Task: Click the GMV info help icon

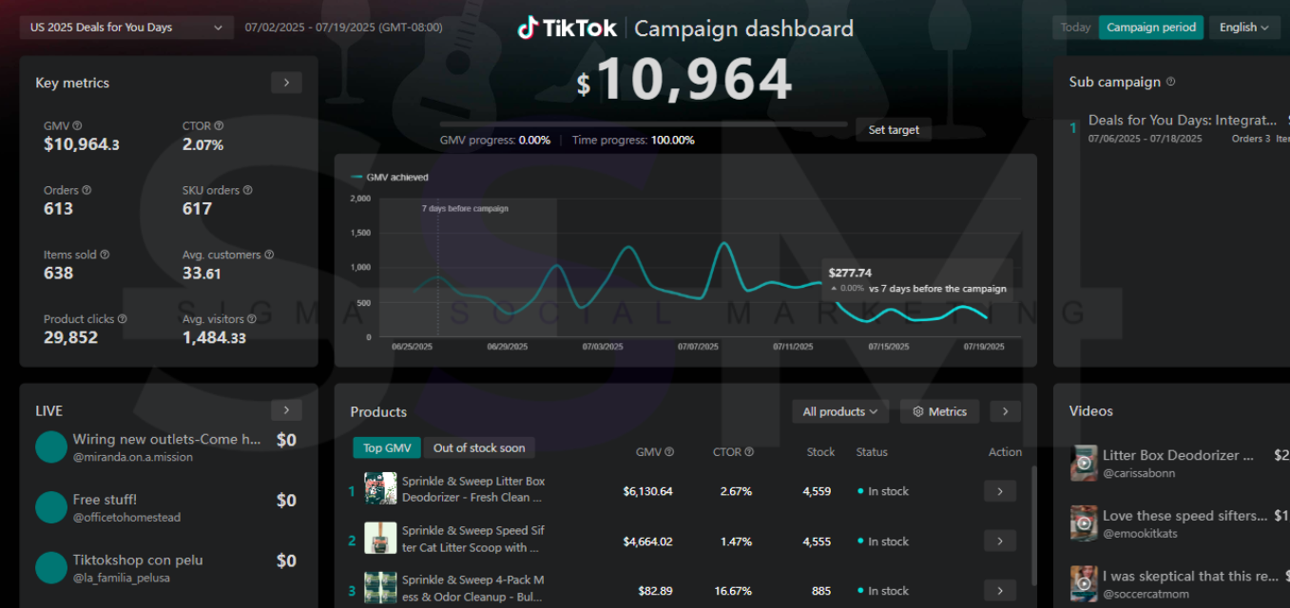Action: 77,125
